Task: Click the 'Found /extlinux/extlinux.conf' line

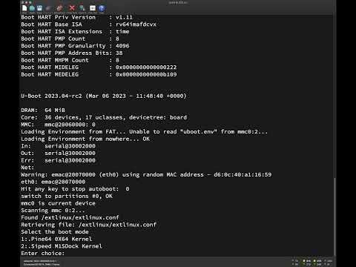Action: tap(70, 217)
